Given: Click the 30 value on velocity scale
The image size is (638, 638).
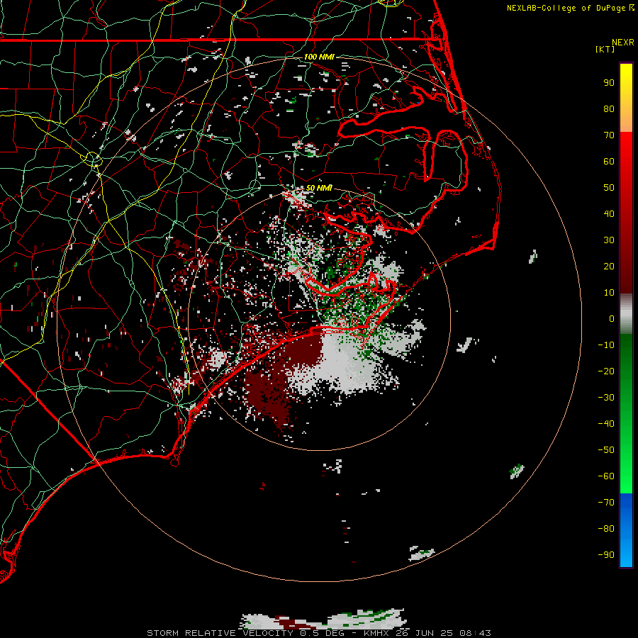Looking at the screenshot, I should point(609,240).
